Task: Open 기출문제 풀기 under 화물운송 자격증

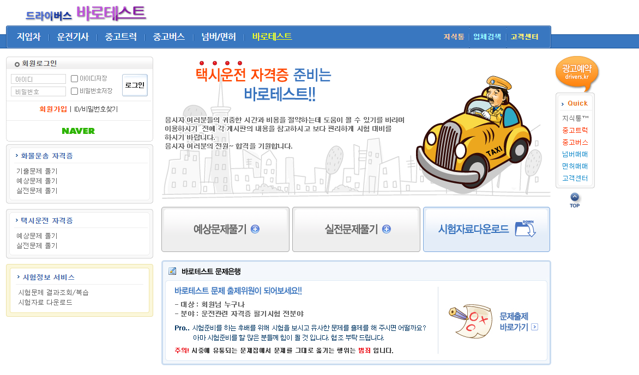Action: pos(37,171)
